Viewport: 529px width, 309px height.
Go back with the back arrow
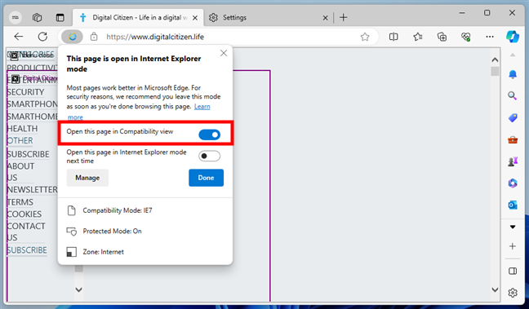click(x=19, y=37)
